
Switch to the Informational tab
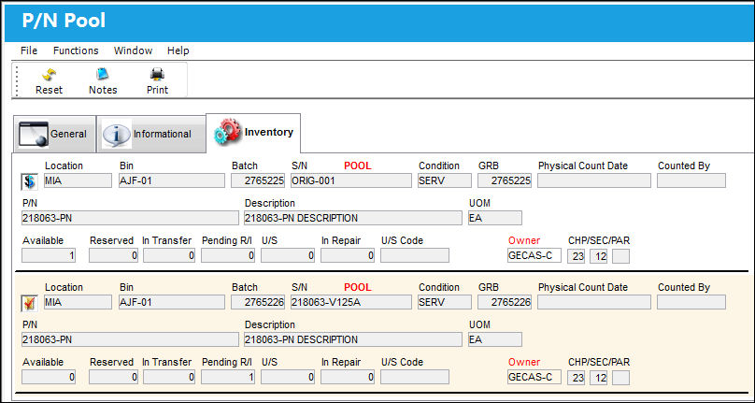point(151,134)
